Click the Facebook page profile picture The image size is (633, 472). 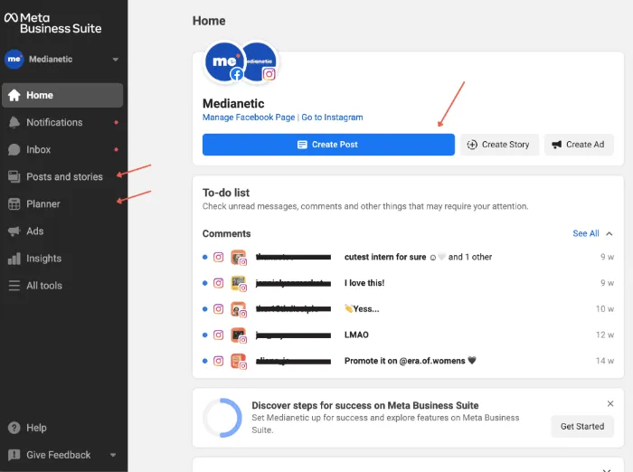[x=224, y=61]
